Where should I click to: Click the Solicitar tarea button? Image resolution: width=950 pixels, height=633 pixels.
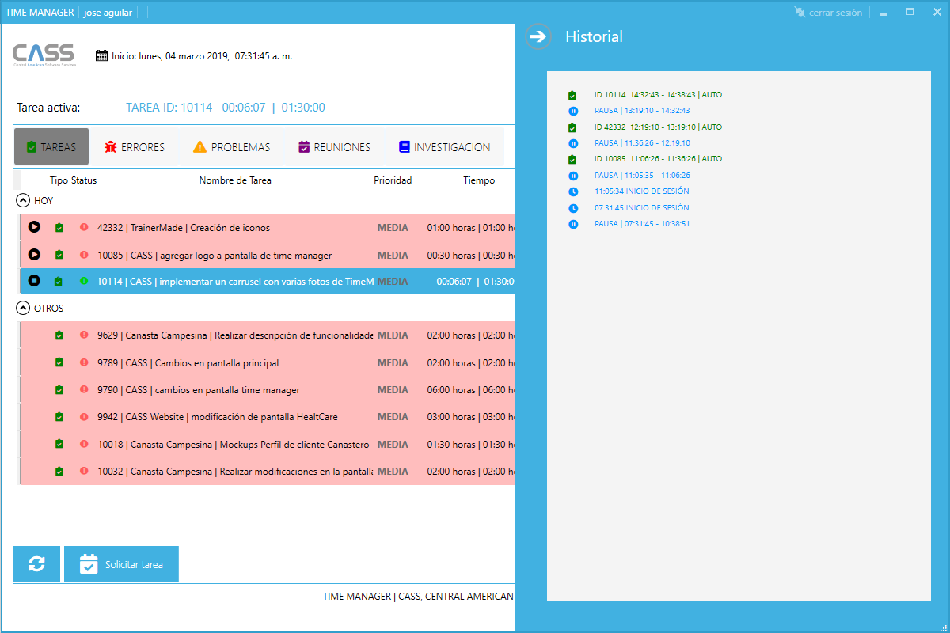tap(122, 564)
